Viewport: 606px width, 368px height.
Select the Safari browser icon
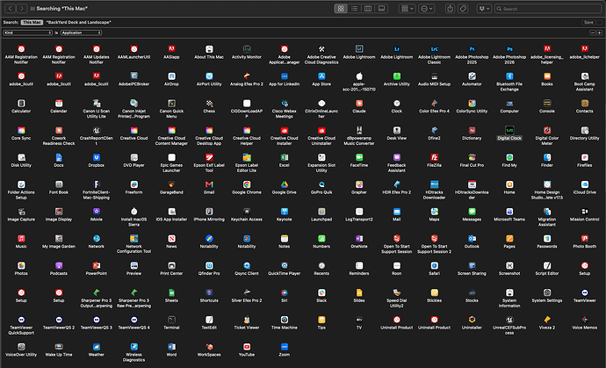click(x=435, y=265)
